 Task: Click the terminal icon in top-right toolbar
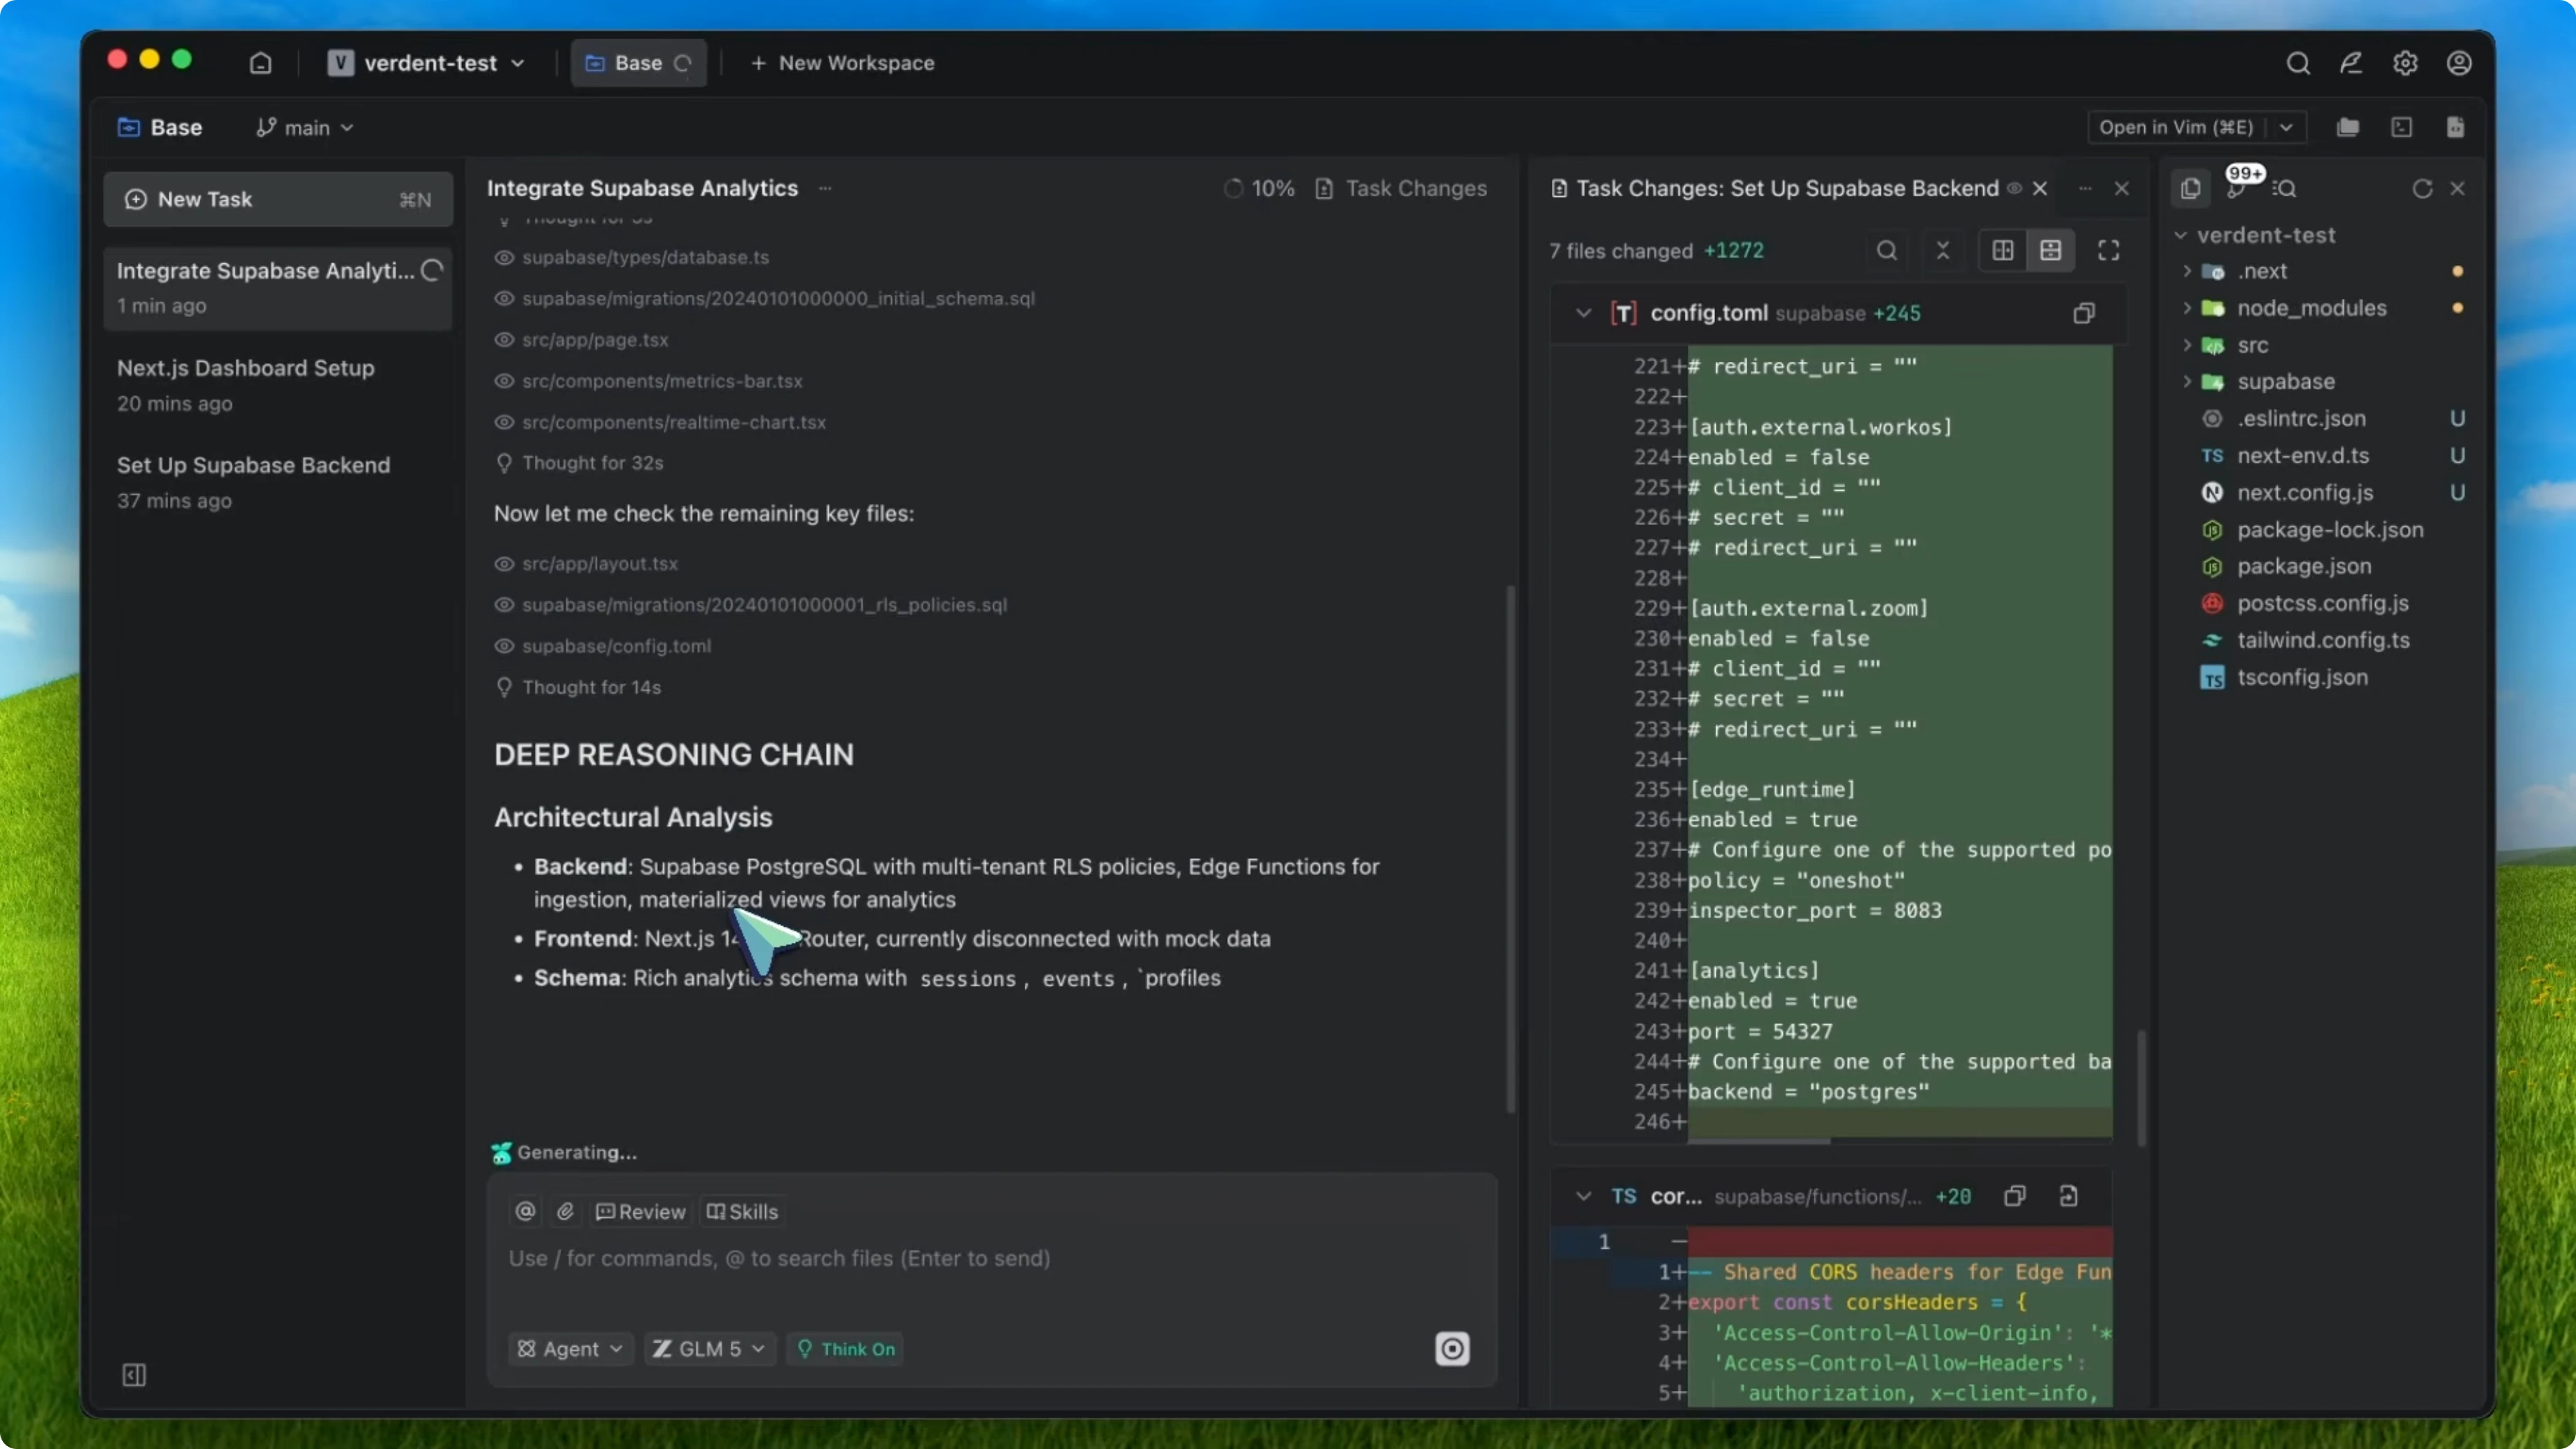[x=2402, y=127]
